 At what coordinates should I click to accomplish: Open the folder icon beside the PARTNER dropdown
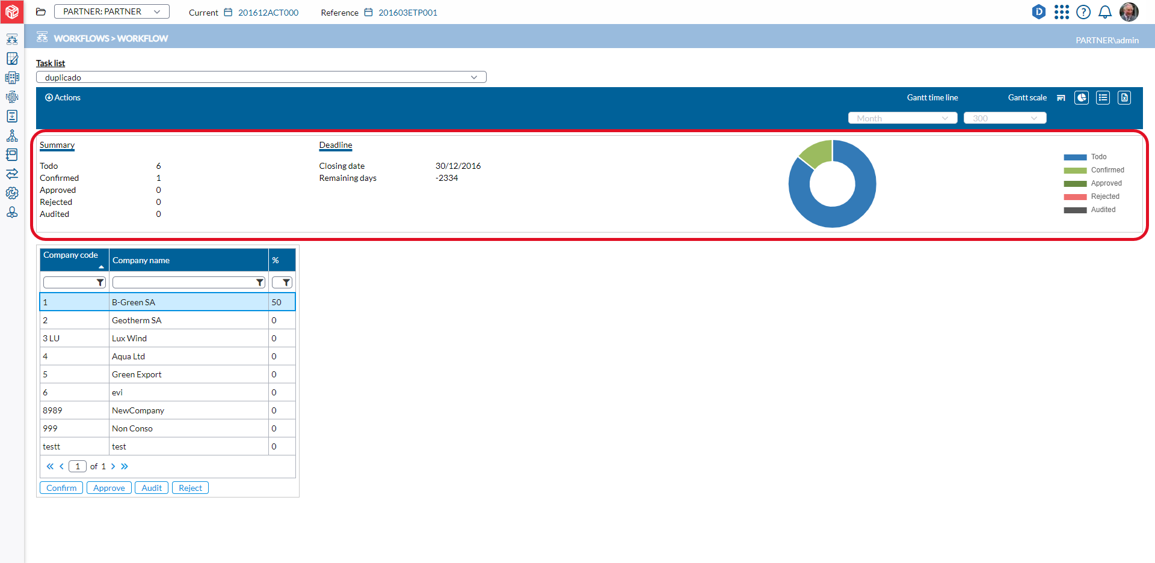(41, 12)
